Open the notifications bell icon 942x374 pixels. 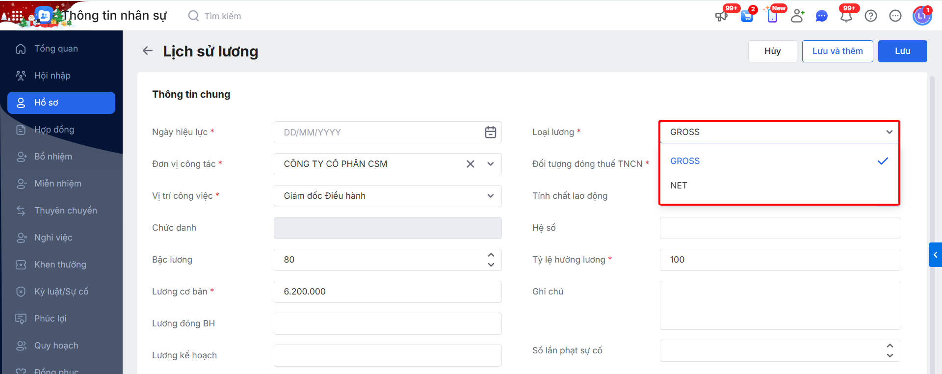pyautogui.click(x=846, y=16)
